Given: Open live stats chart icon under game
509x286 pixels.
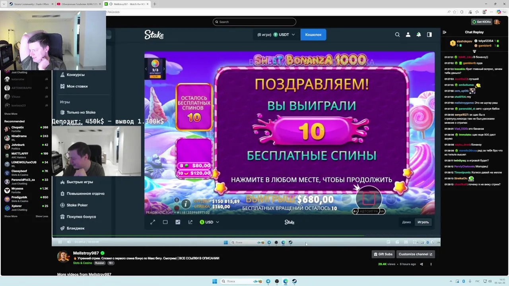Looking at the screenshot, I should click(178, 222).
